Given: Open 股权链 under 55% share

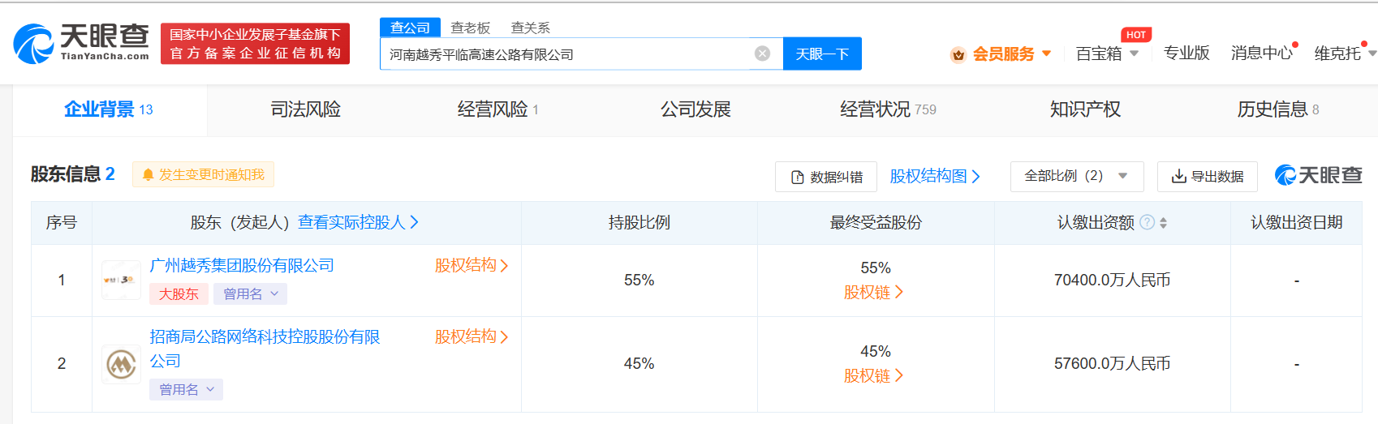Looking at the screenshot, I should [874, 292].
